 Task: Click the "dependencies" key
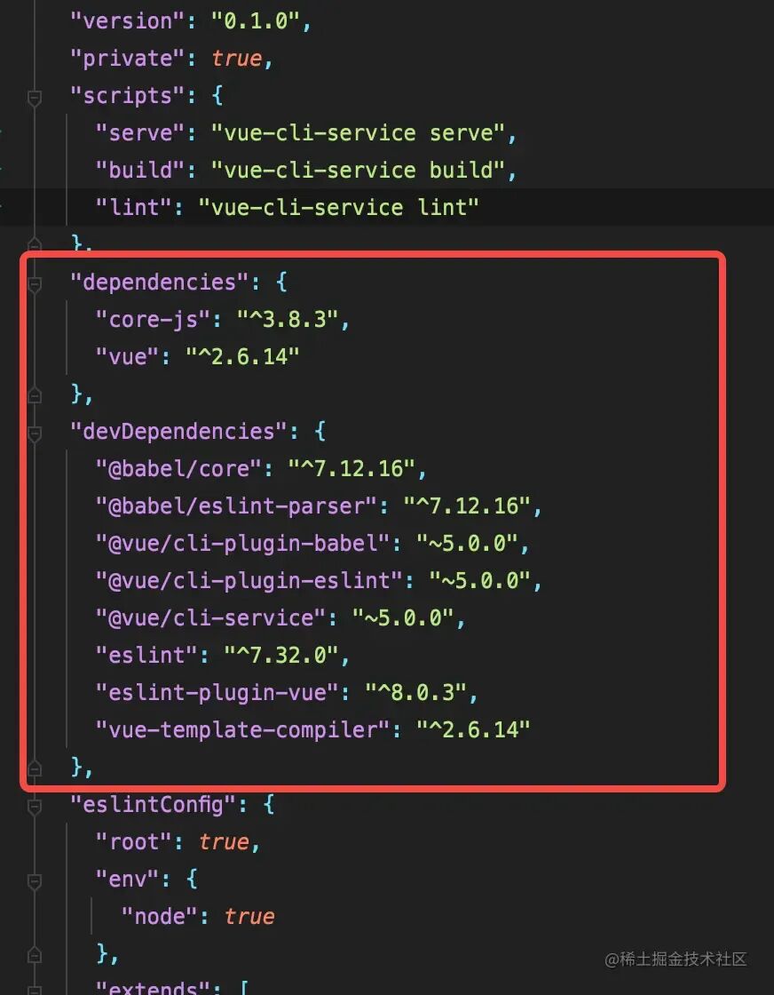click(x=160, y=283)
